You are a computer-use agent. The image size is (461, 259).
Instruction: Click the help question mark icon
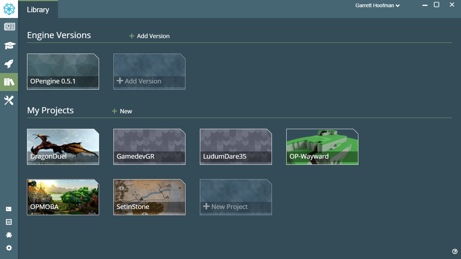[455, 251]
